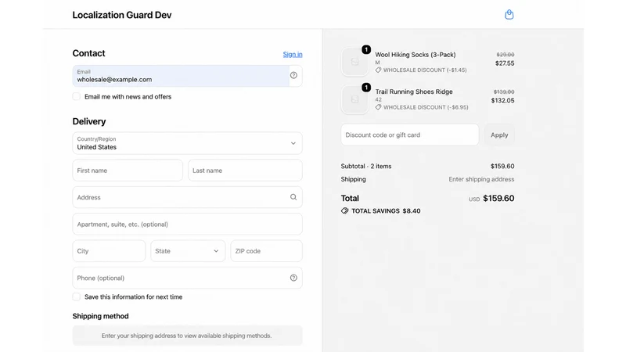This screenshot has width=626, height=352.
Task: Open the Country/Region dropdown
Action: (187, 143)
